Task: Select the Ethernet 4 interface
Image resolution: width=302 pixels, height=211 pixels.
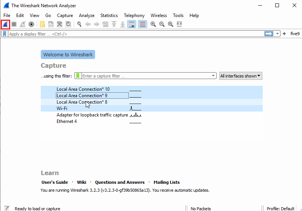Action: pos(152,121)
